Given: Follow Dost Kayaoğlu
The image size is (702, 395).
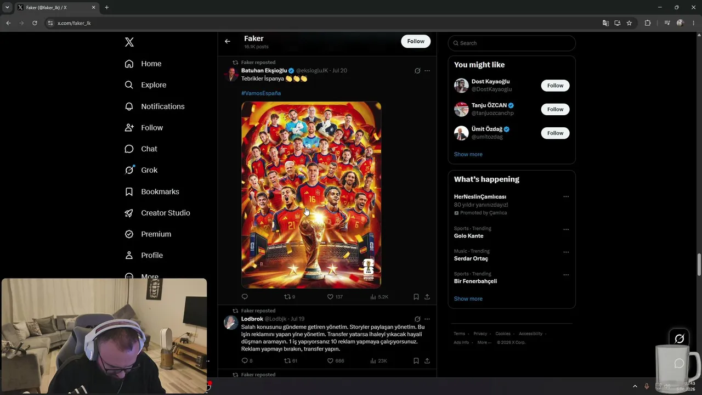Looking at the screenshot, I should click(555, 86).
